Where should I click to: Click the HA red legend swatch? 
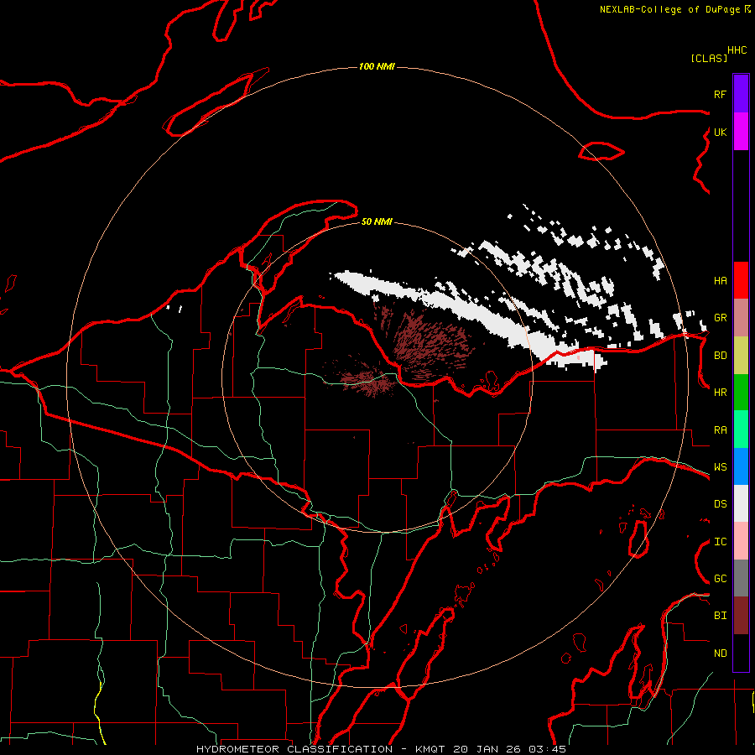[x=741, y=280]
